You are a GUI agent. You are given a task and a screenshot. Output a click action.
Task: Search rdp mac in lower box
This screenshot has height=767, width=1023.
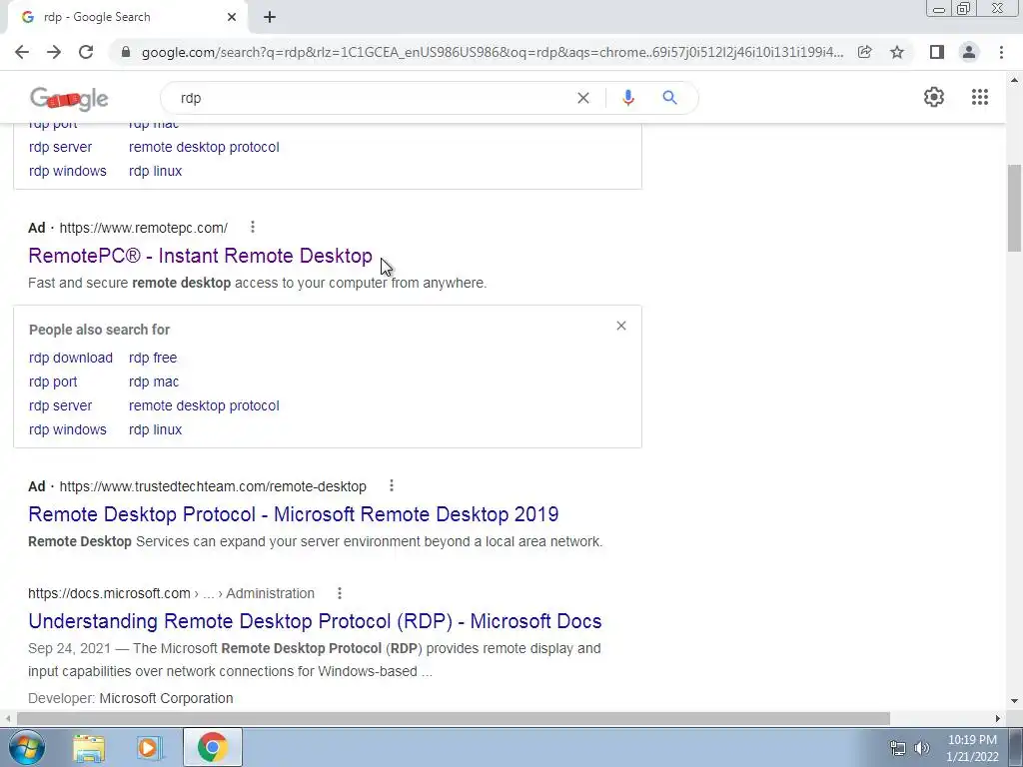click(x=153, y=382)
